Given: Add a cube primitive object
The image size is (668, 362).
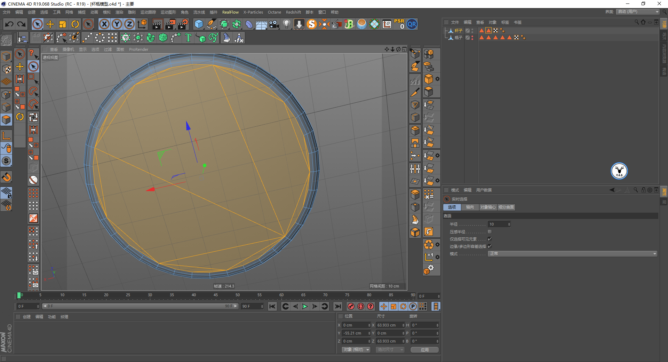Looking at the screenshot, I should click(x=199, y=24).
